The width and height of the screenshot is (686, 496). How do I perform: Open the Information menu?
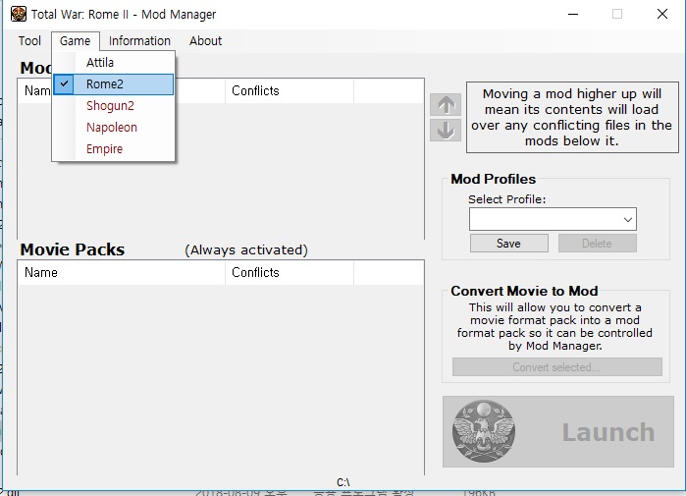click(139, 41)
